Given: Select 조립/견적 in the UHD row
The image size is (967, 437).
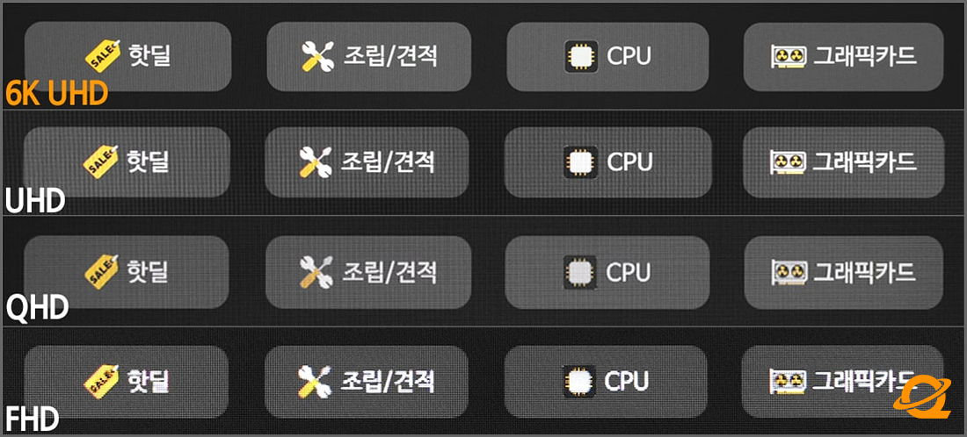Looking at the screenshot, I should pos(366,162).
